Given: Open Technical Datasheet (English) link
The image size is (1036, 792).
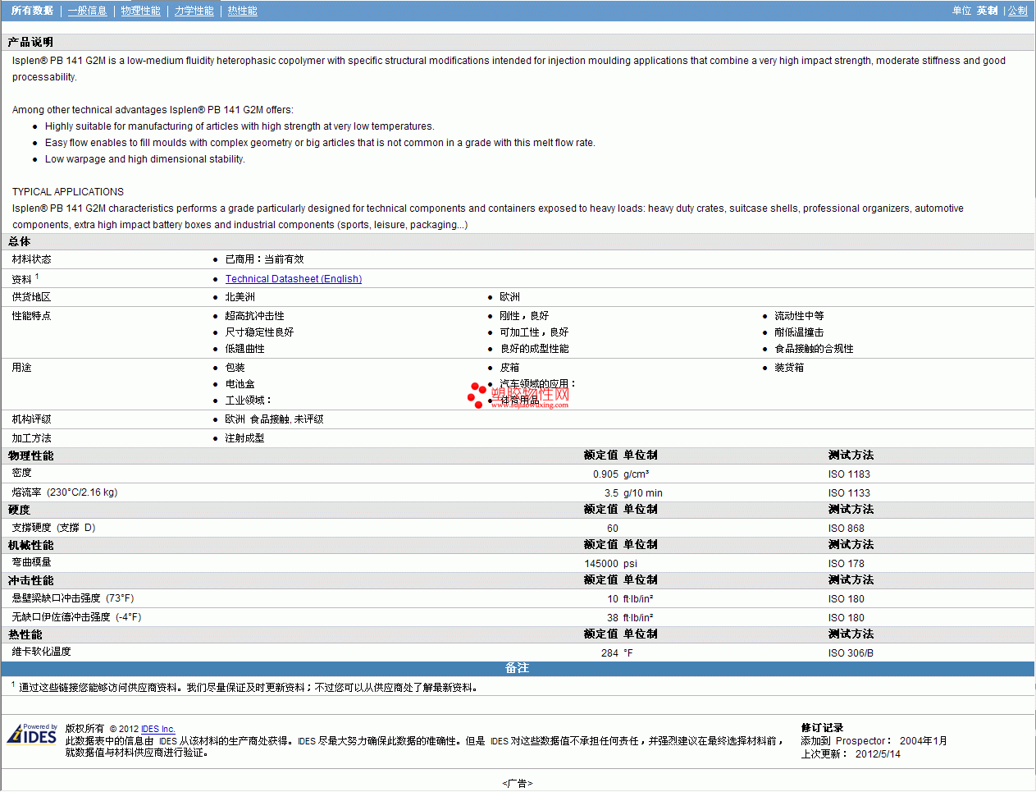Looking at the screenshot, I should [294, 279].
